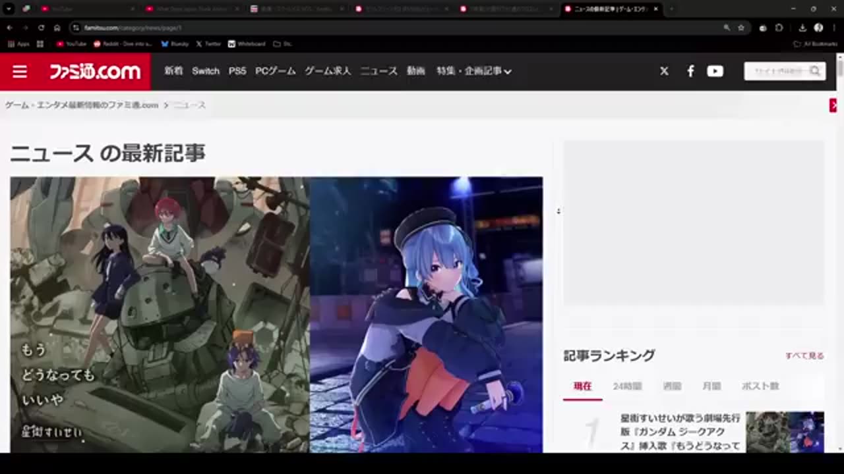The height and width of the screenshot is (474, 844).
Task: Select the PCゲーム navigation item
Action: coord(276,71)
